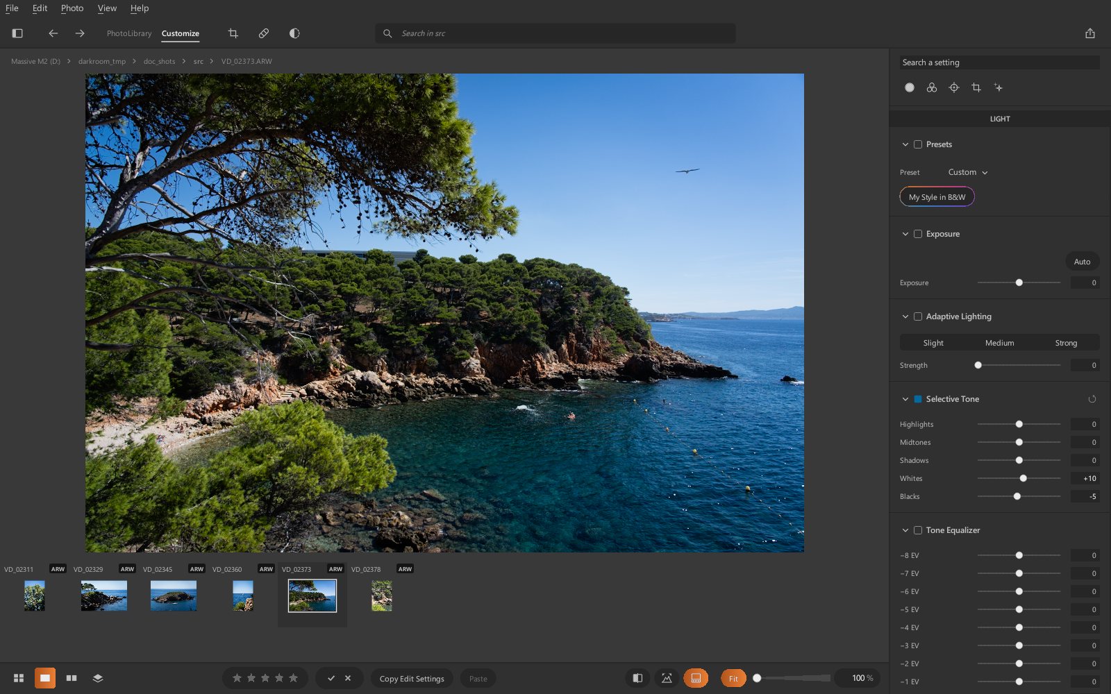The width and height of the screenshot is (1111, 694).
Task: Enable the Exposure checkbox
Action: [918, 234]
